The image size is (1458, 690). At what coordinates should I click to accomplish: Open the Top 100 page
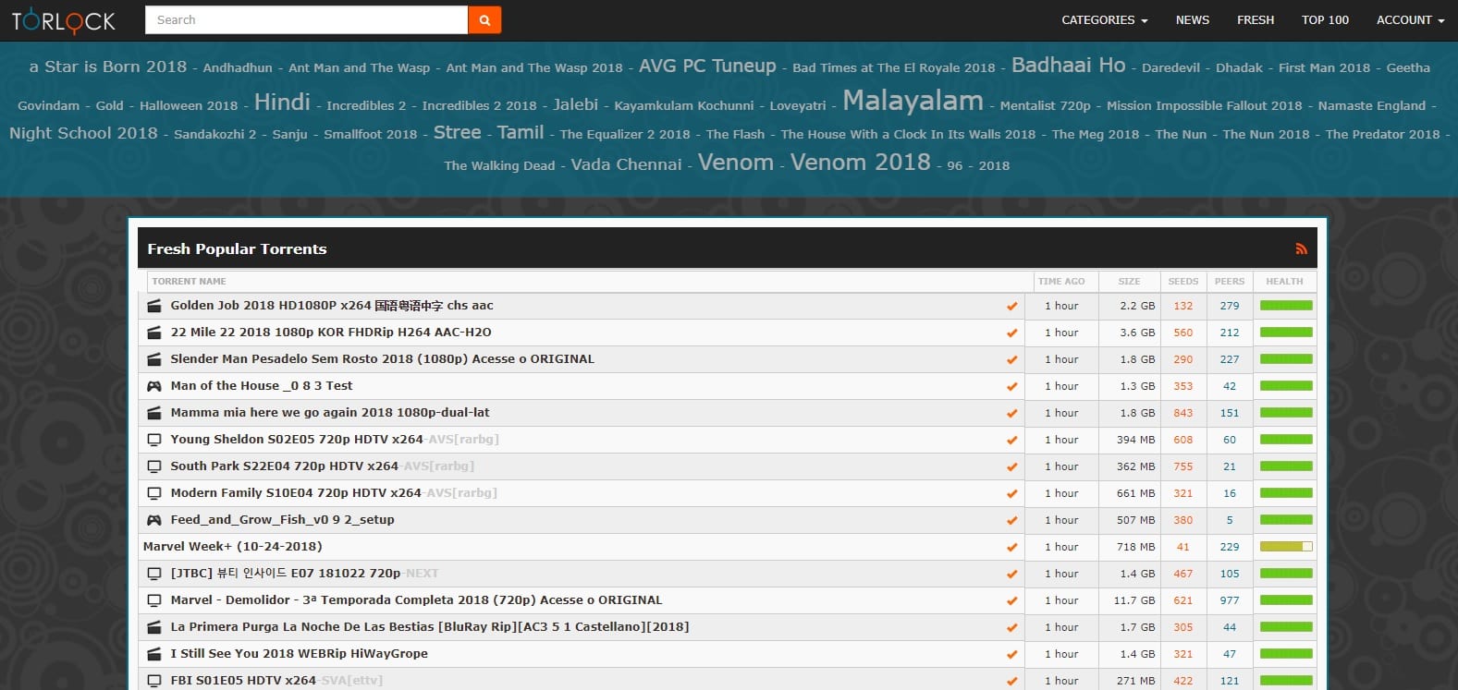point(1325,19)
